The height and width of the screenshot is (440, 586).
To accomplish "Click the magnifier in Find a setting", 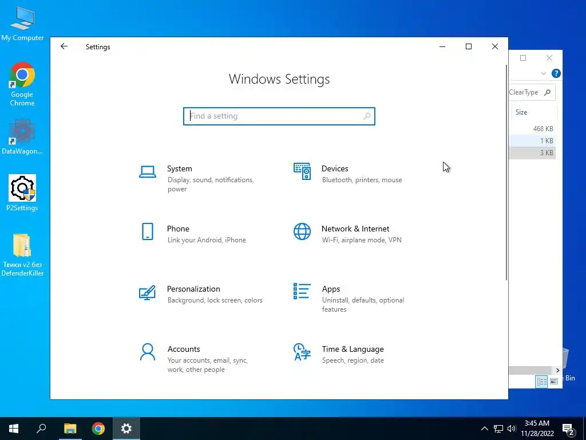I will coord(367,116).
